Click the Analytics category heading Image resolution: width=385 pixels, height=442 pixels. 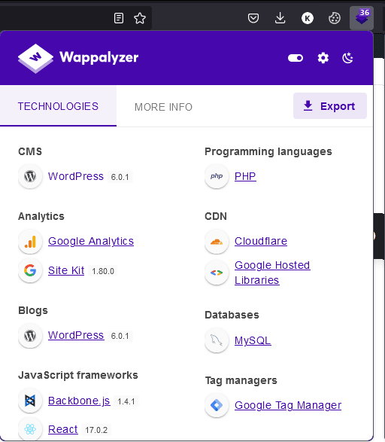(x=41, y=217)
